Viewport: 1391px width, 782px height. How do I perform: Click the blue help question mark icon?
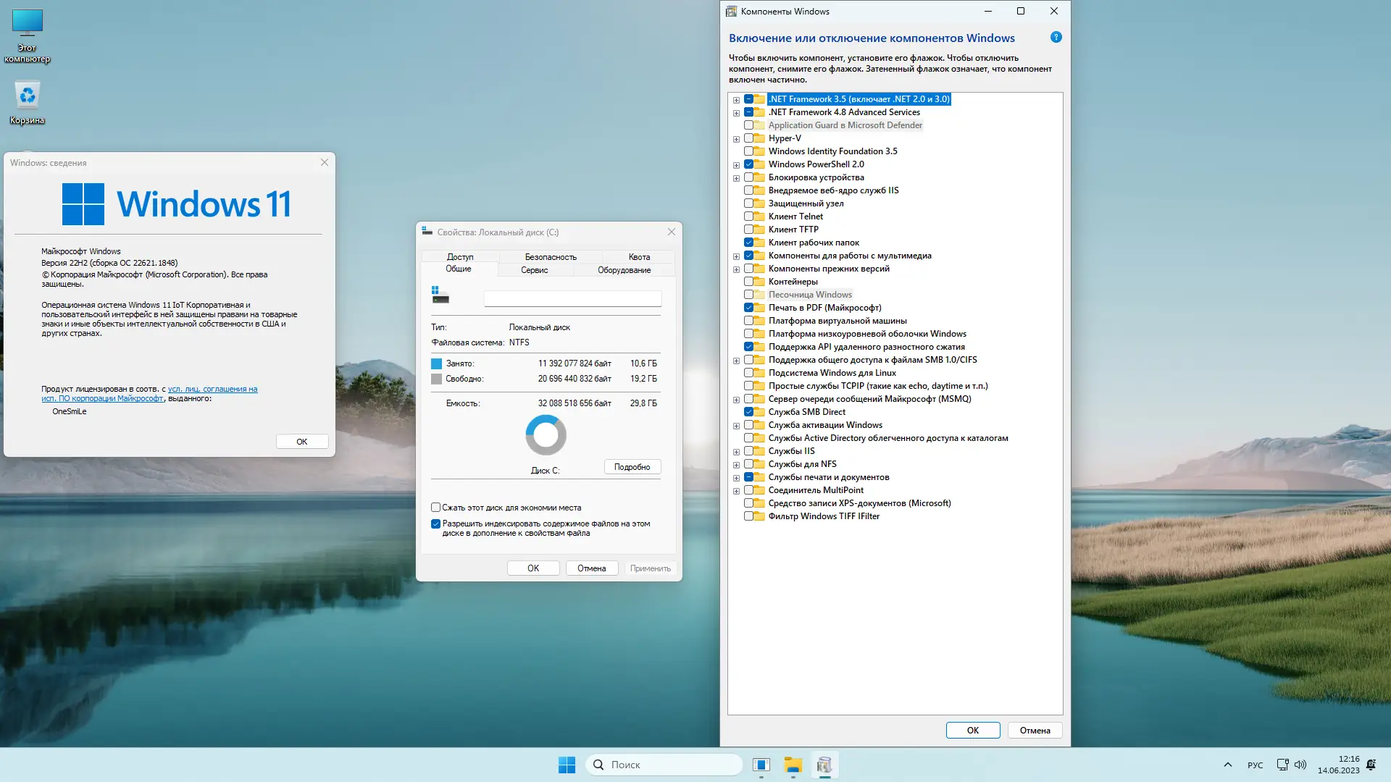pyautogui.click(x=1056, y=37)
